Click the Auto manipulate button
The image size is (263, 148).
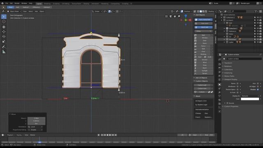(203, 20)
